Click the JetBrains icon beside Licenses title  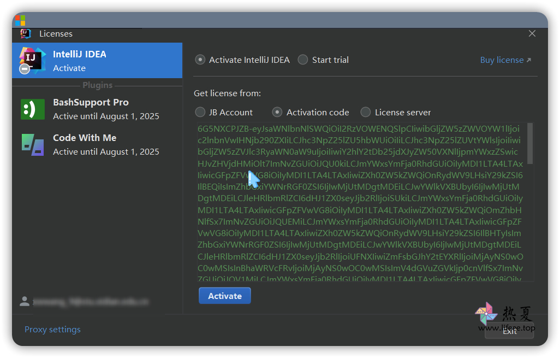26,33
